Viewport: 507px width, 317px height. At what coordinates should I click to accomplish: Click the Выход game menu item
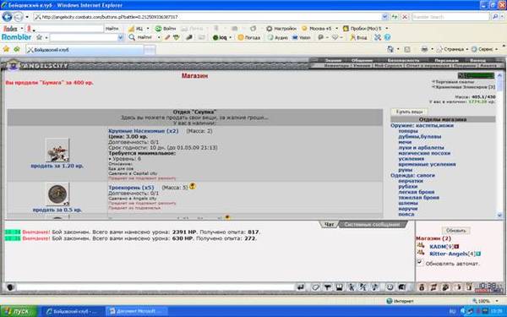coord(477,60)
